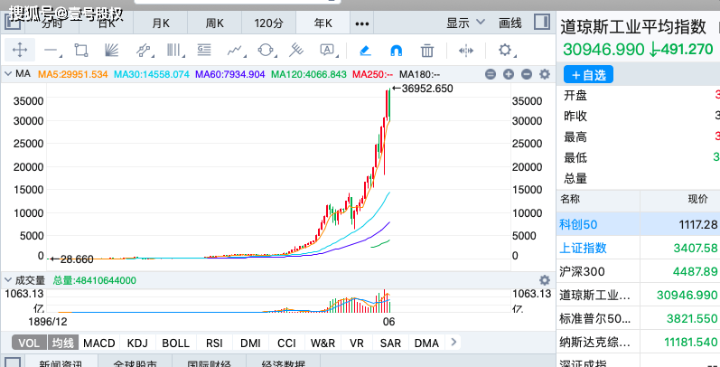Click the blue pencil edit icon
Viewport: 720px width, 367px height.
pos(366,50)
